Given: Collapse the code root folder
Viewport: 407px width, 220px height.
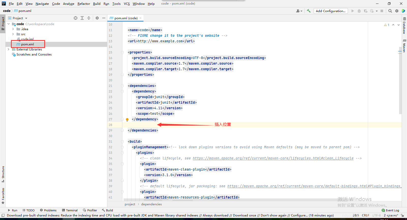Looking at the screenshot, I should point(9,24).
